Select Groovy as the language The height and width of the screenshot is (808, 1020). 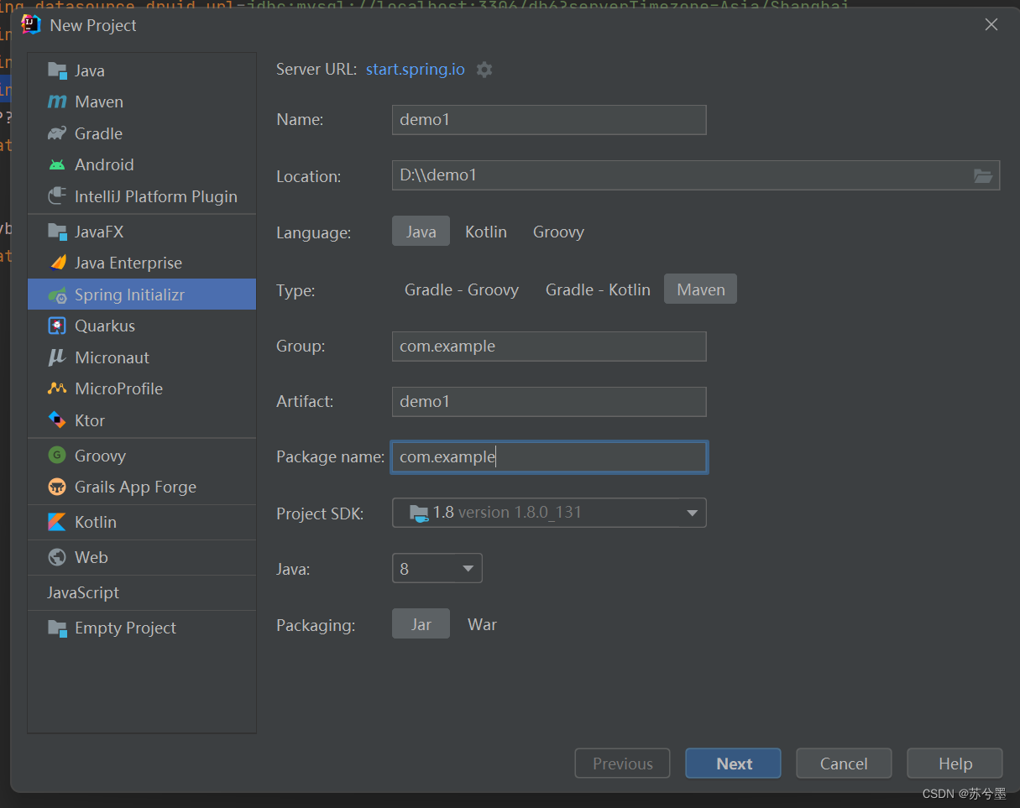(558, 232)
